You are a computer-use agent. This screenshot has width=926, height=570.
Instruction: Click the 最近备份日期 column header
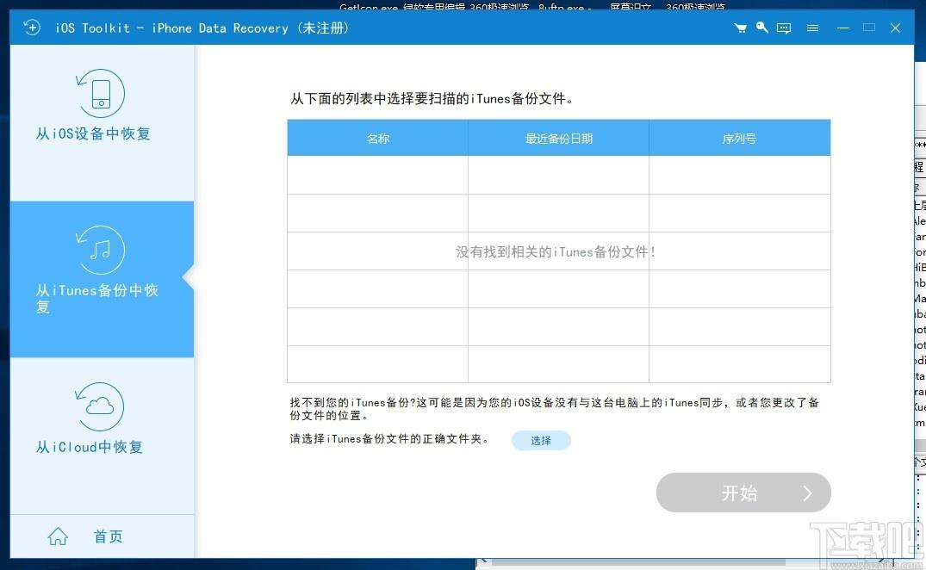click(x=559, y=138)
